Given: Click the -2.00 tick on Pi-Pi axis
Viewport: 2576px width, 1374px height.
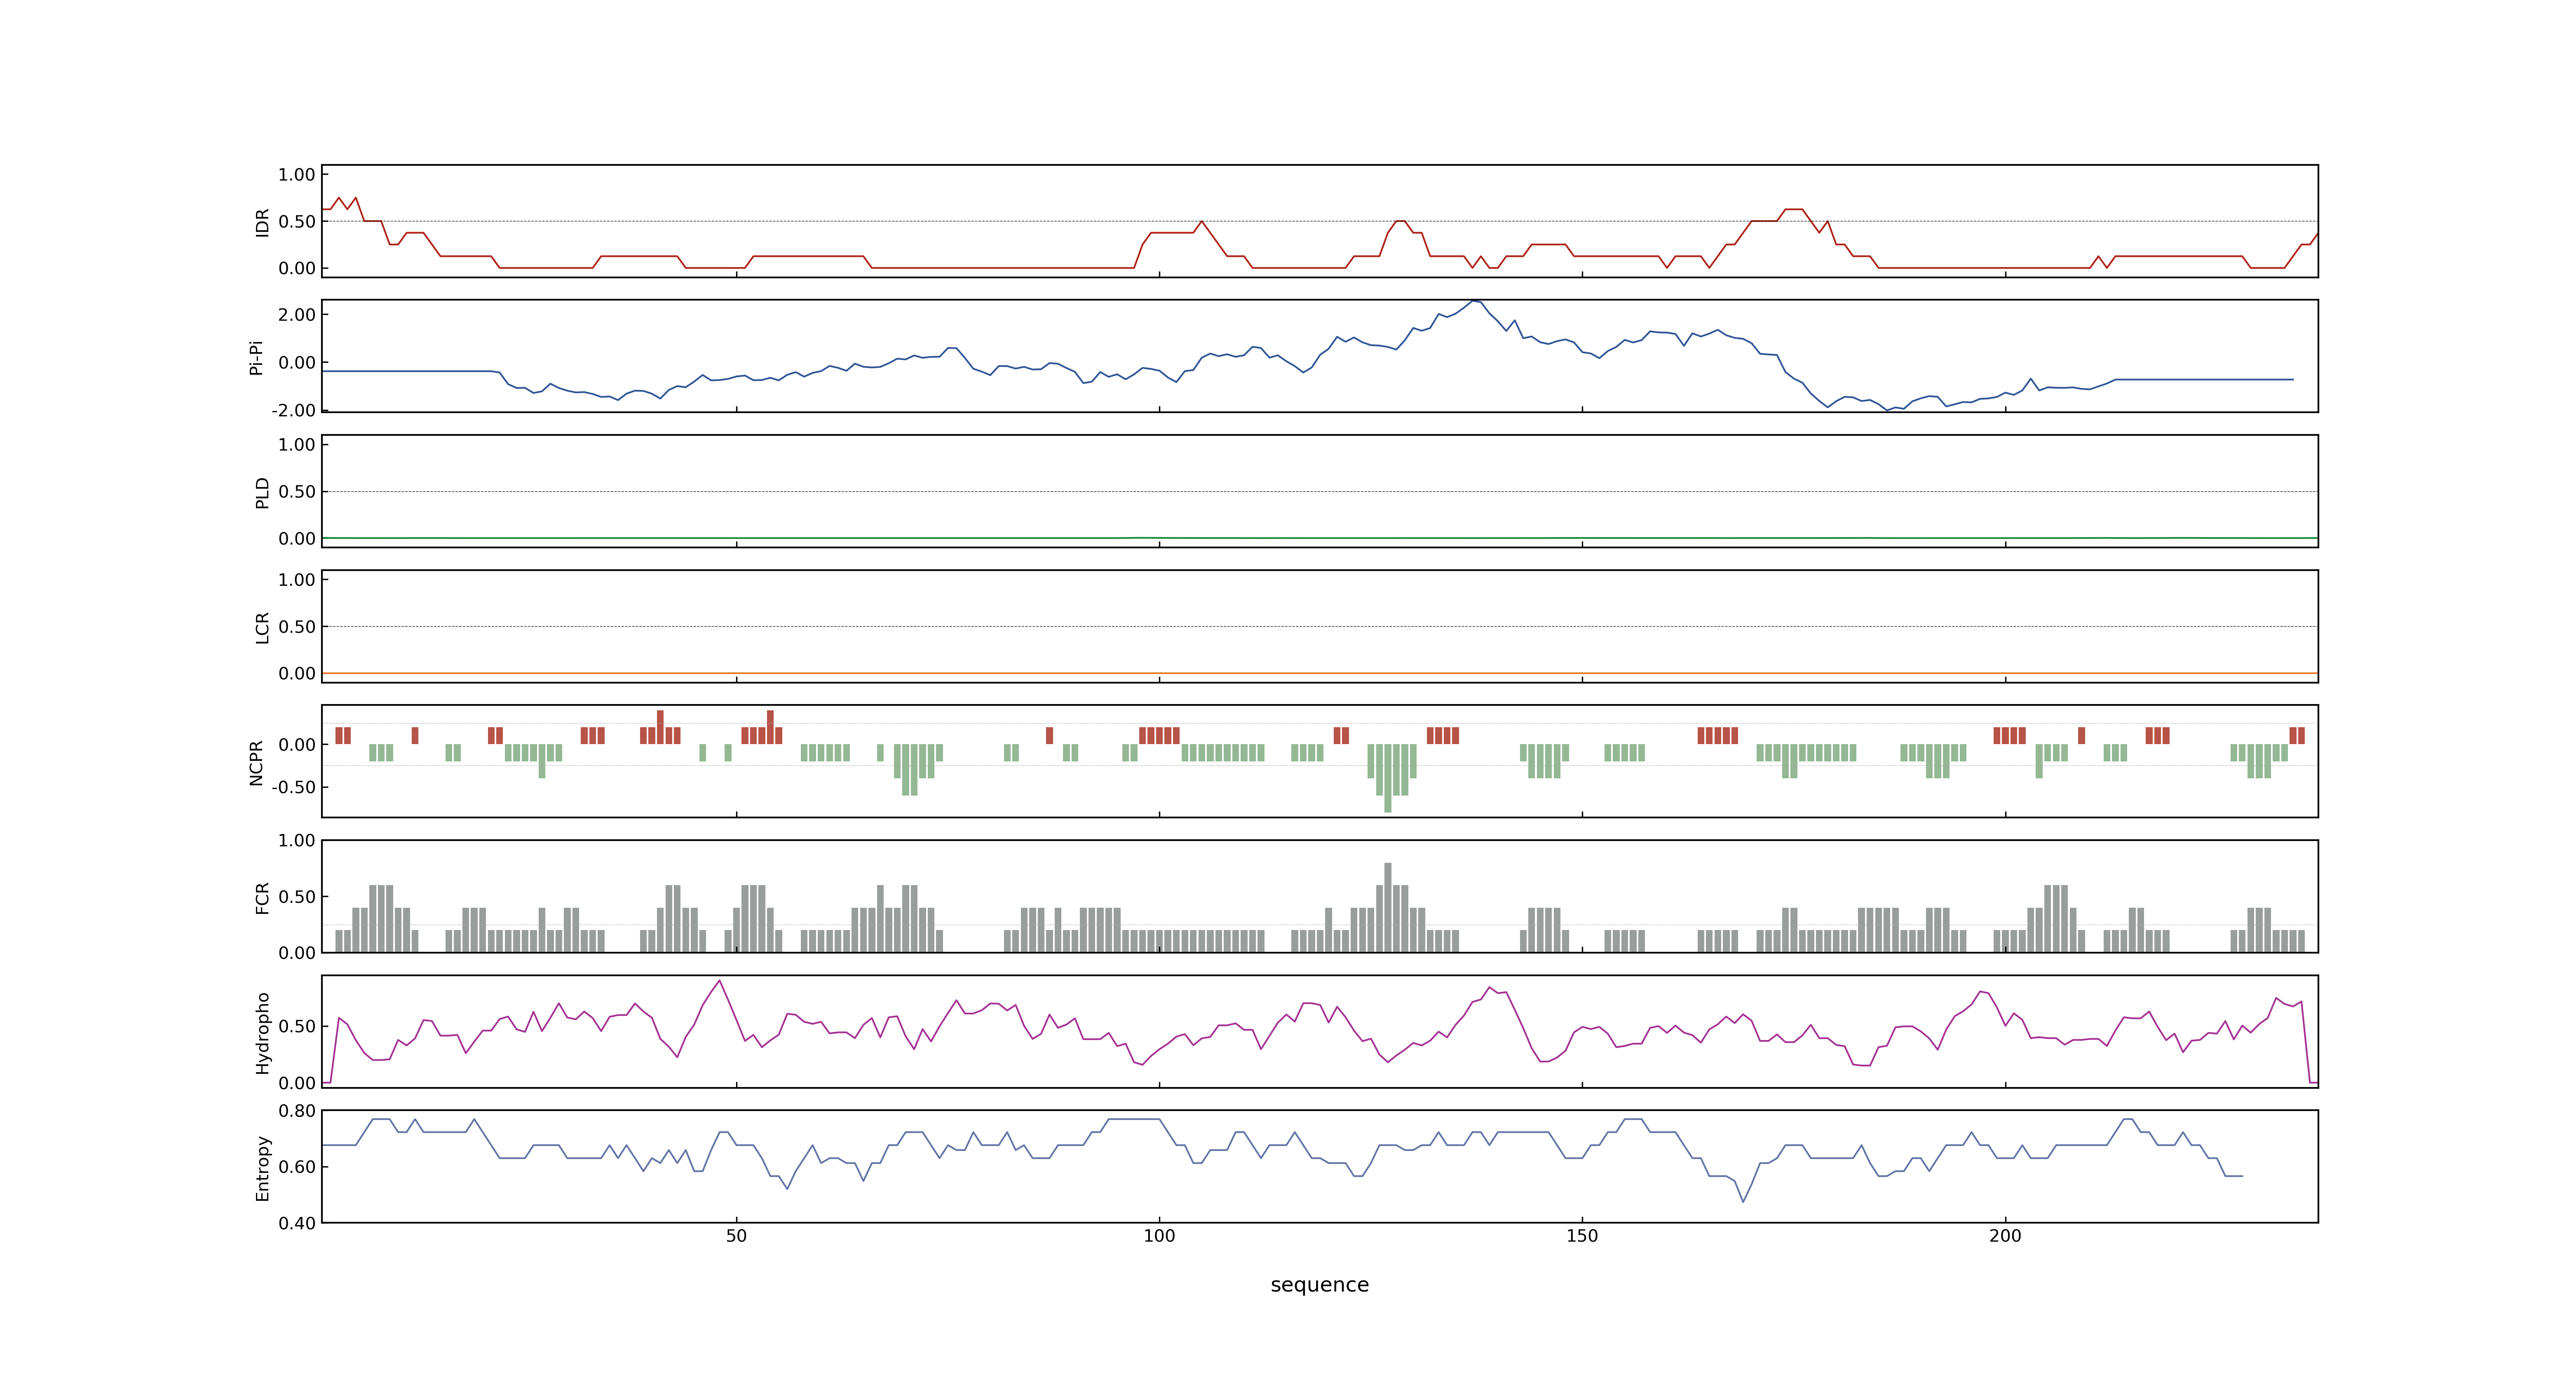Looking at the screenshot, I should (x=293, y=411).
